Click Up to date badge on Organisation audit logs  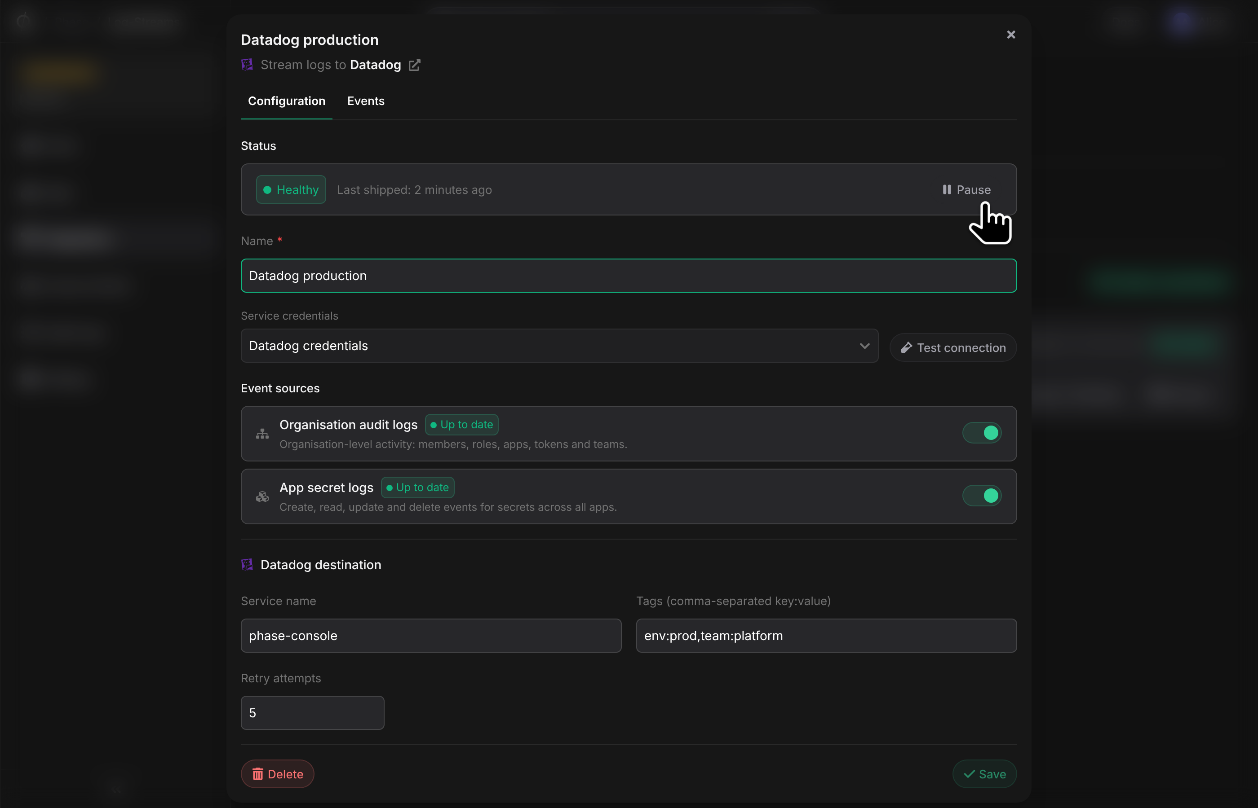click(x=461, y=425)
